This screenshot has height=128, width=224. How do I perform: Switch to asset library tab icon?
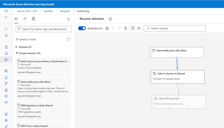click(x=16, y=19)
